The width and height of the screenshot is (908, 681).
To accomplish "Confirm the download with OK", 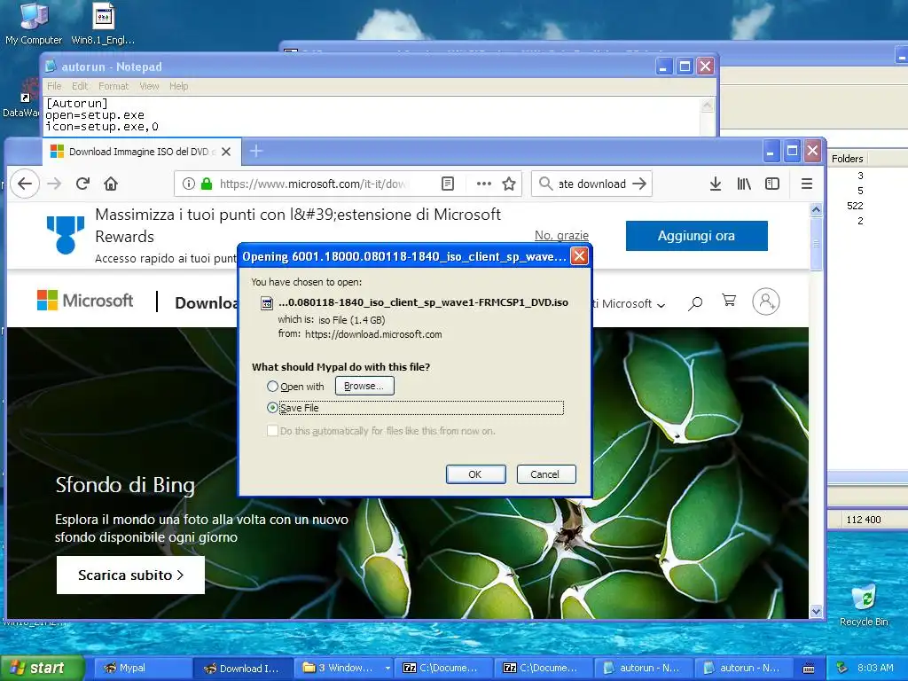I will (475, 474).
